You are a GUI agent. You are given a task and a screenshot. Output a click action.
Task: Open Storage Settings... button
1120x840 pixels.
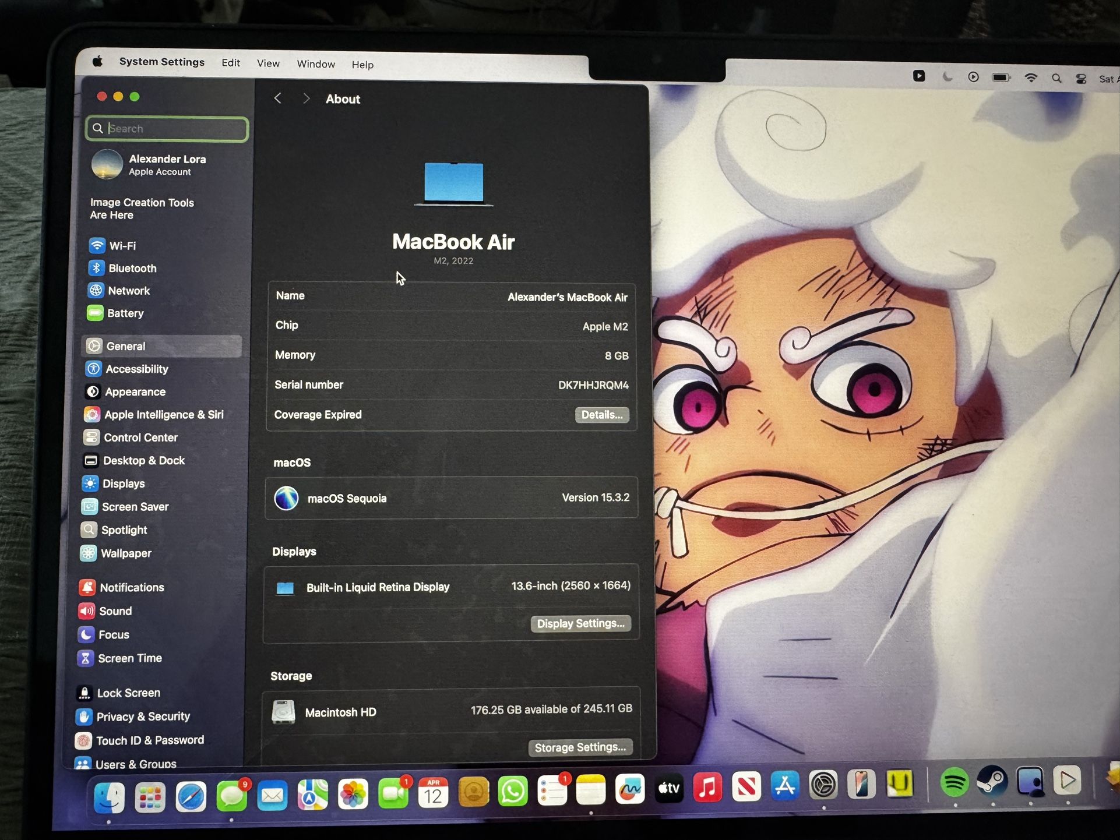[580, 747]
